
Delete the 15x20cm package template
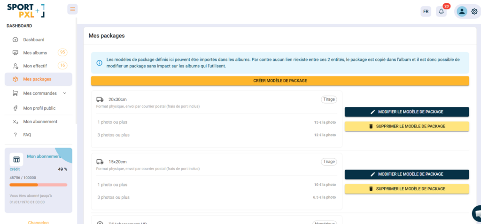[407, 189]
